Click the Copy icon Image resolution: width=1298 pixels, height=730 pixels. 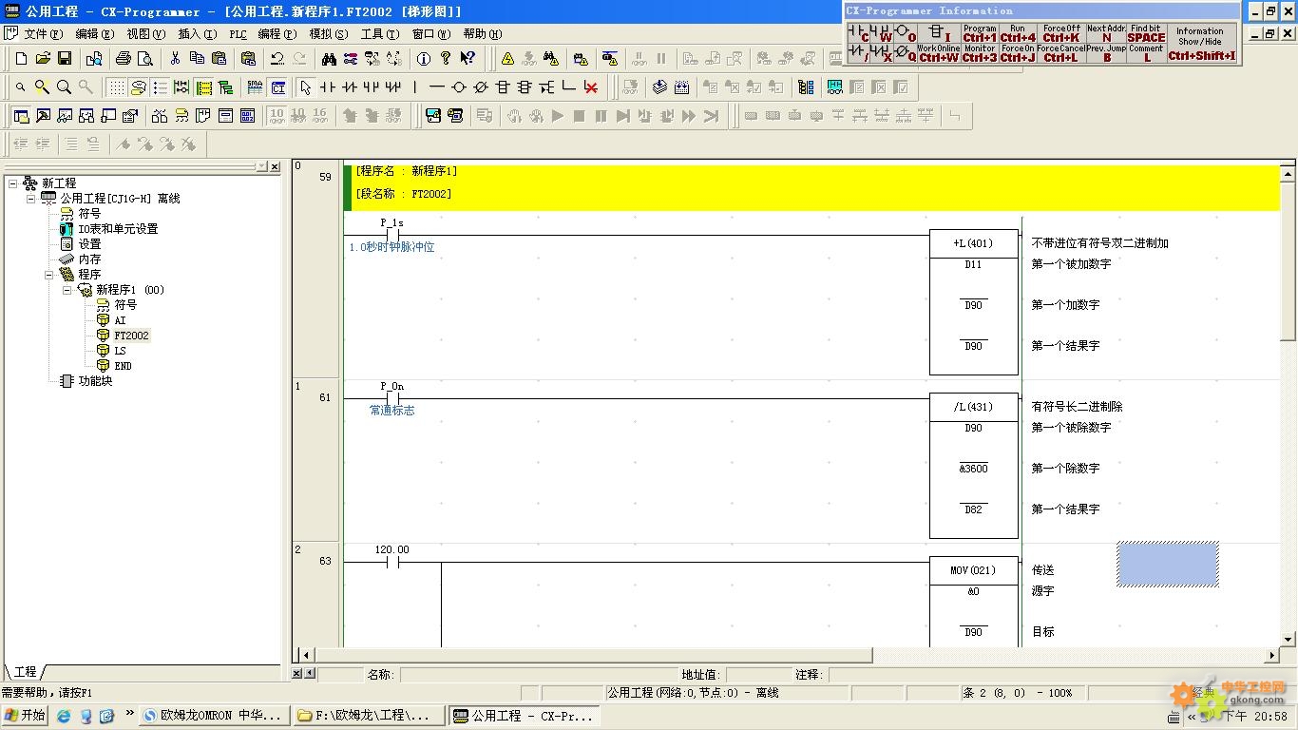(x=197, y=59)
